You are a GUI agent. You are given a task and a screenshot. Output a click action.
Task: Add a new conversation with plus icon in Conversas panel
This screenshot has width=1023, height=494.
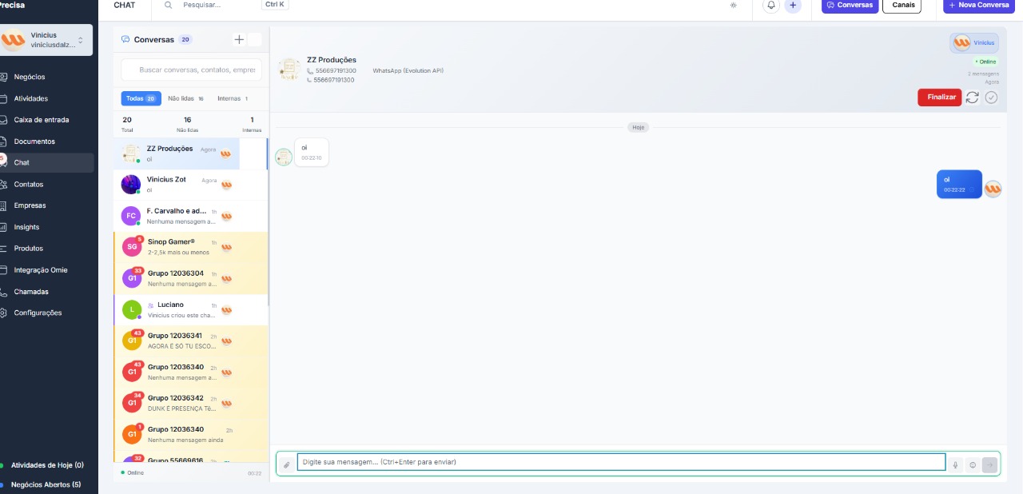[x=239, y=40]
